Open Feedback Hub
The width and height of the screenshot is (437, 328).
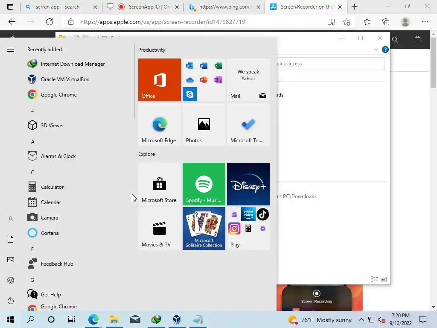(50, 264)
